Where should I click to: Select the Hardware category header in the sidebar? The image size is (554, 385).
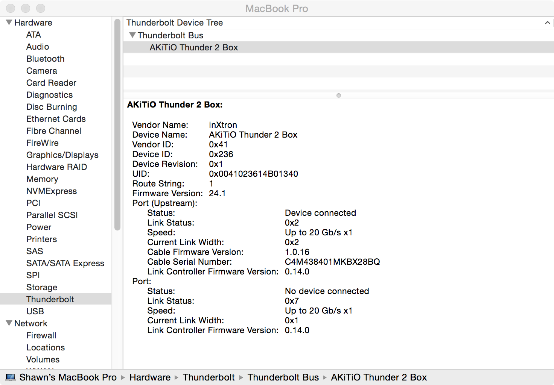click(x=33, y=23)
